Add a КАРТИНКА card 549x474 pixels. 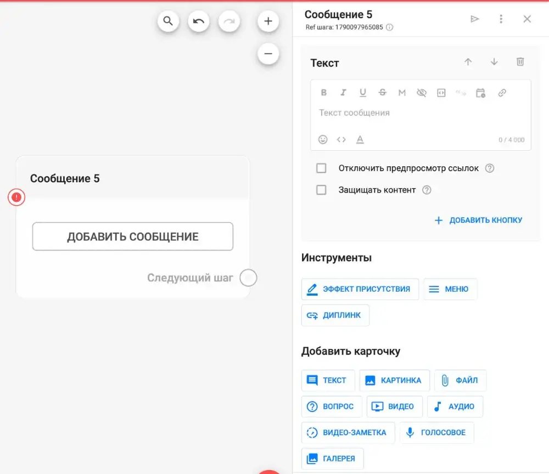click(x=394, y=380)
